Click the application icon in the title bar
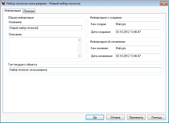The width and height of the screenshot is (169, 123). tap(3, 4)
